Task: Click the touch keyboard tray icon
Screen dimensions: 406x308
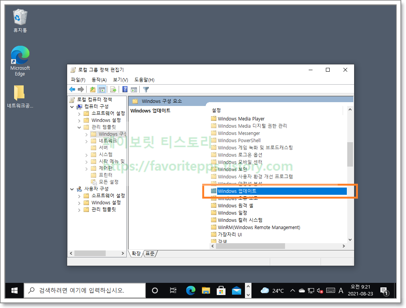Action: pos(330,290)
